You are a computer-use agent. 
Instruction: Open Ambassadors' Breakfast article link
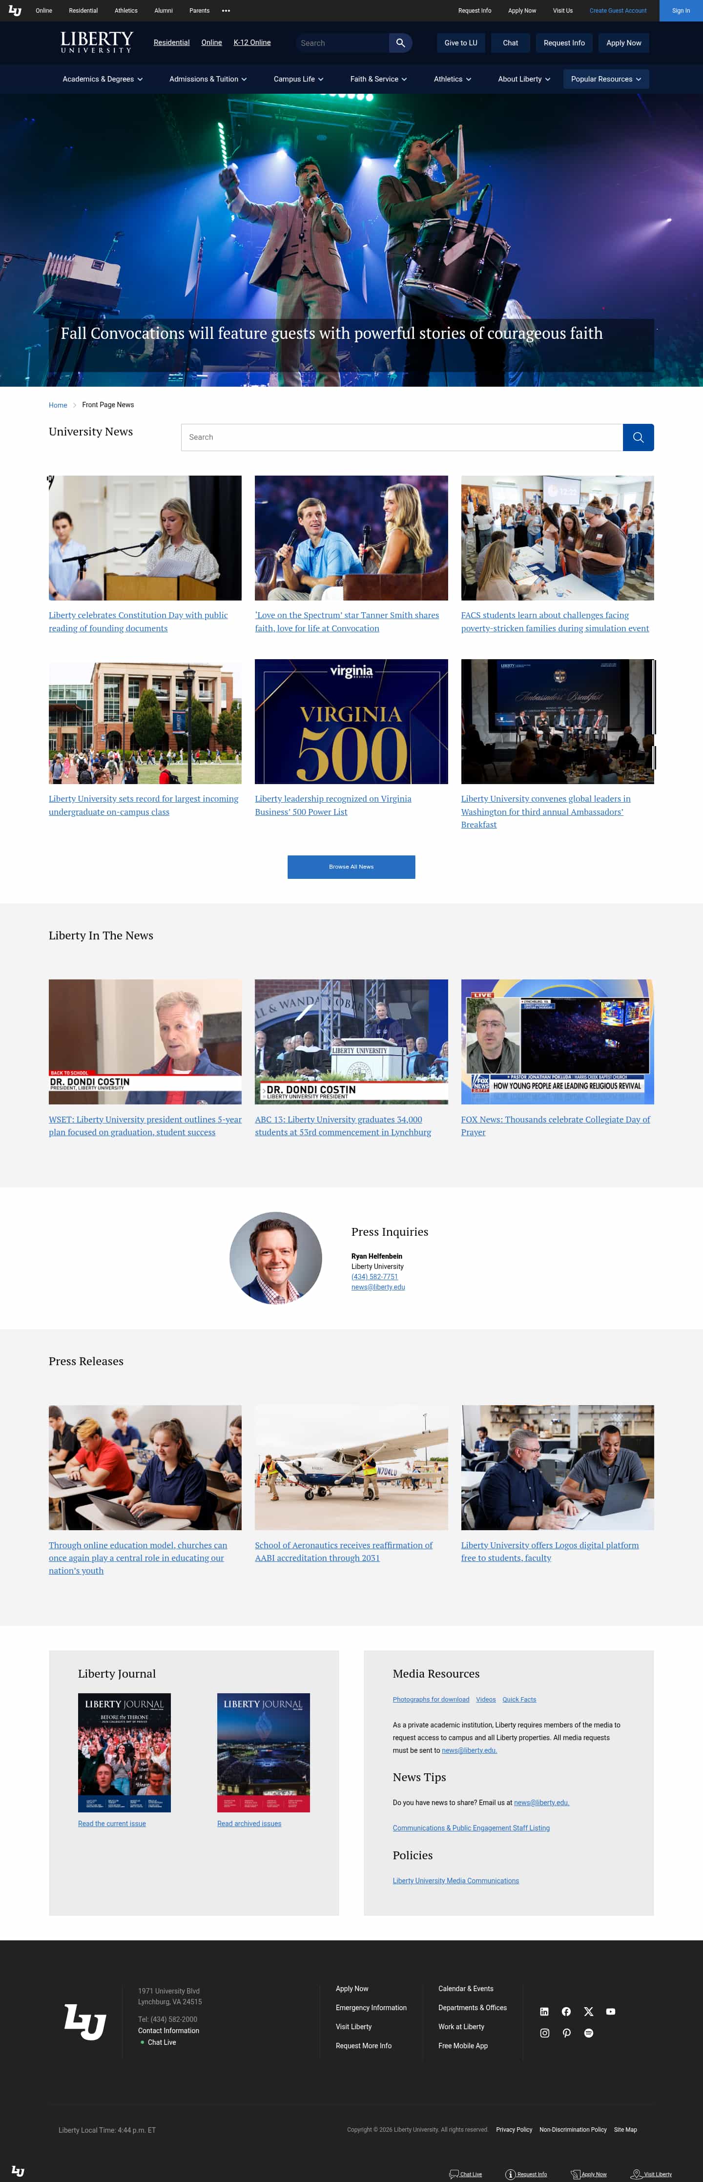pos(546,811)
